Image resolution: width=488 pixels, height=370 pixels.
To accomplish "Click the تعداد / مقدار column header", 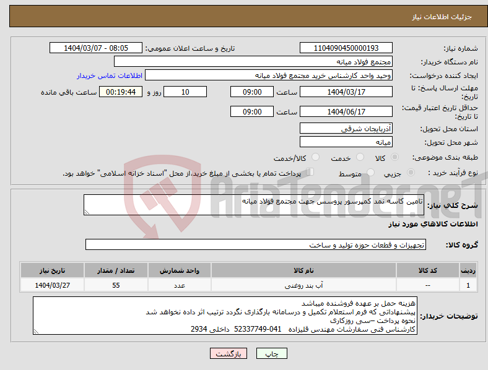I will click(116, 270).
